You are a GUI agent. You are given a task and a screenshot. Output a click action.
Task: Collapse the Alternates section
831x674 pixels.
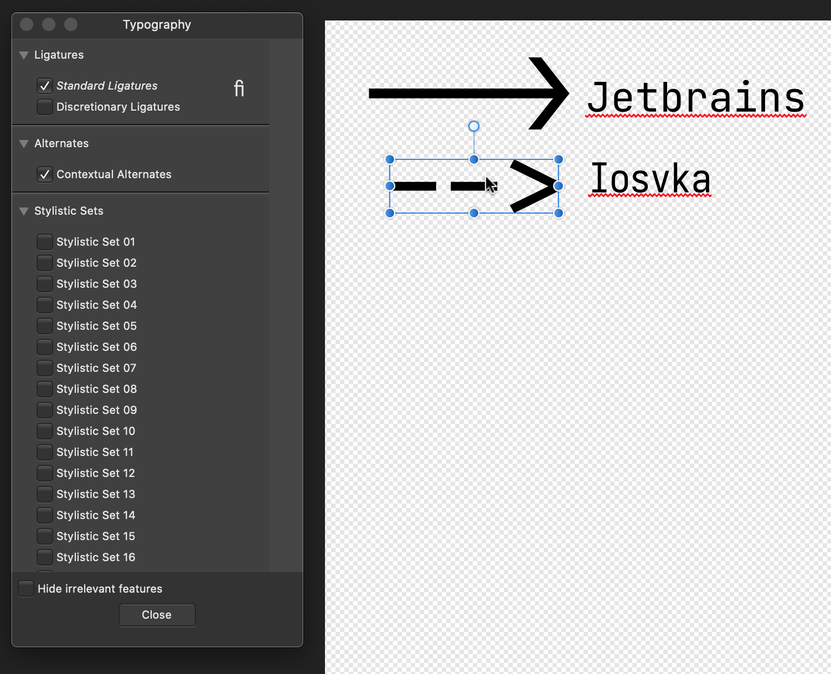coord(23,143)
